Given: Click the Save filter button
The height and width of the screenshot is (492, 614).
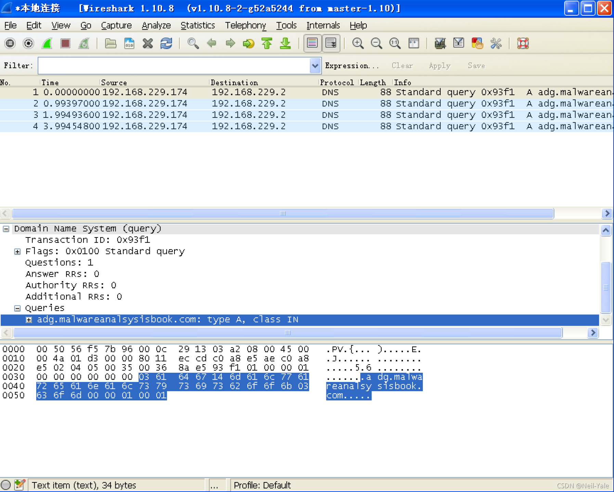Looking at the screenshot, I should tap(476, 66).
